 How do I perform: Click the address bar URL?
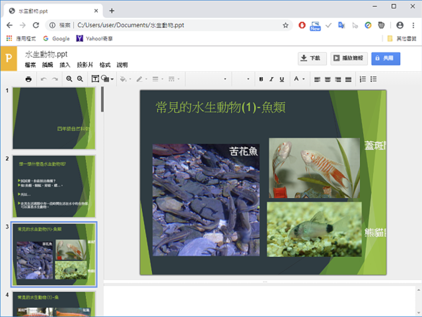tap(131, 25)
